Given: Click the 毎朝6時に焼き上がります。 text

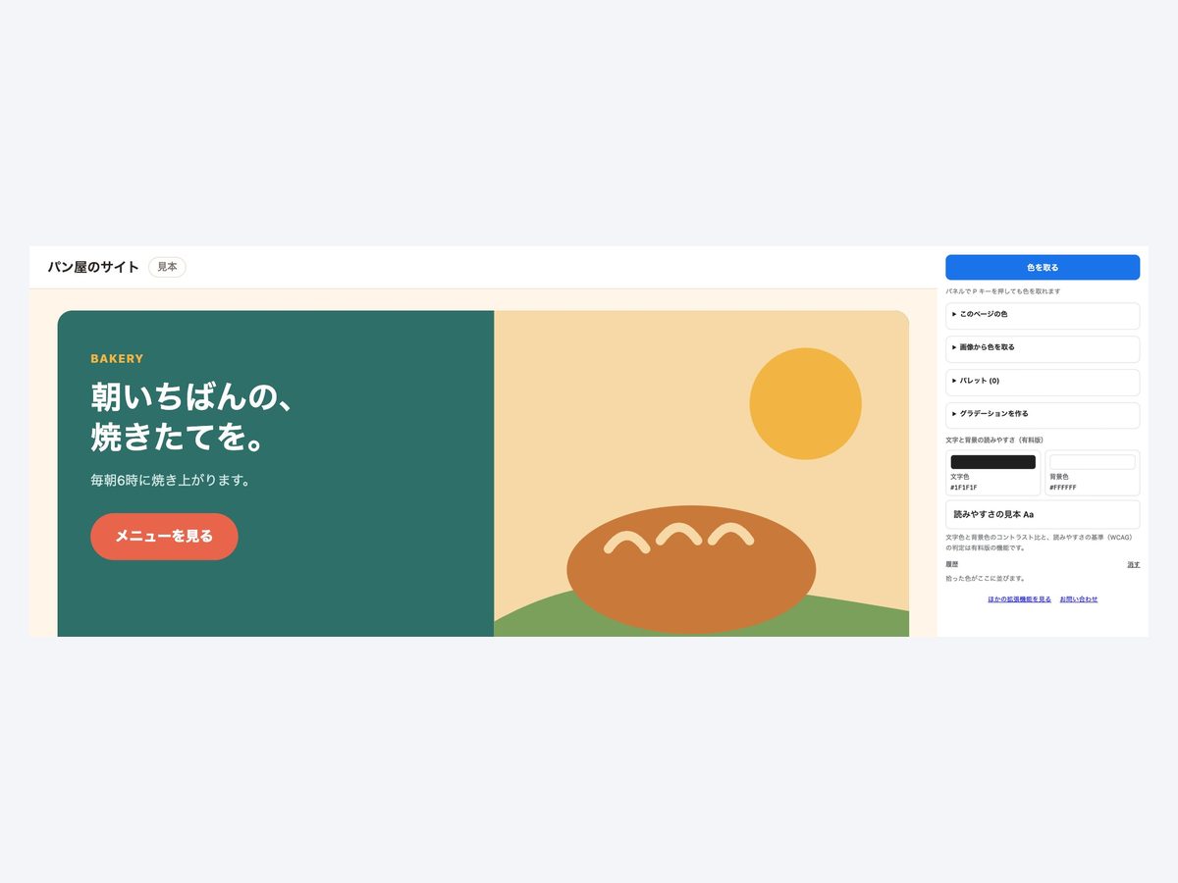Looking at the screenshot, I should pos(170,481).
